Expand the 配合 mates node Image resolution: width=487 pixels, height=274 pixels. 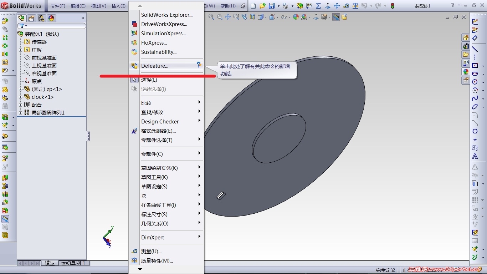(x=21, y=105)
